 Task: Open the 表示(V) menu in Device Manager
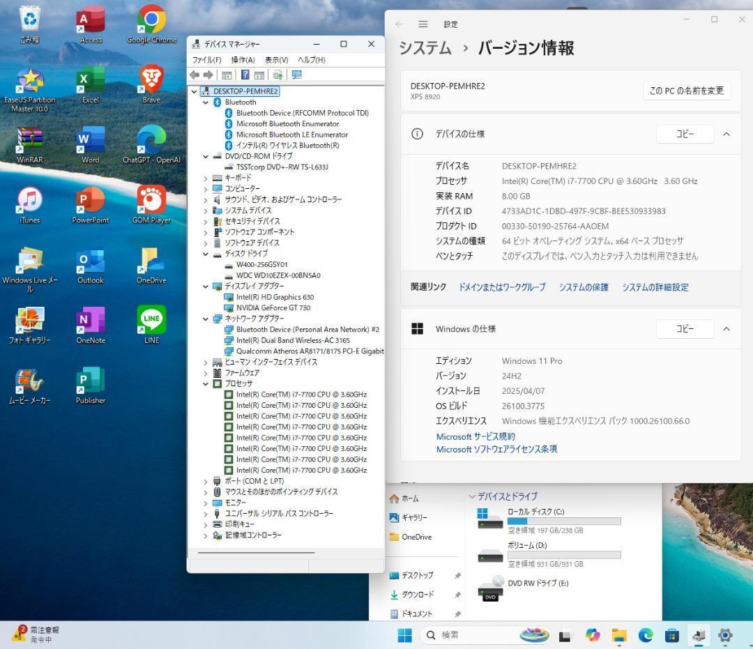coord(276,59)
